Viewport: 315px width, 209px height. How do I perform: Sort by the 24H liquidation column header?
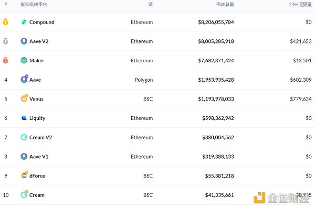[300, 4]
